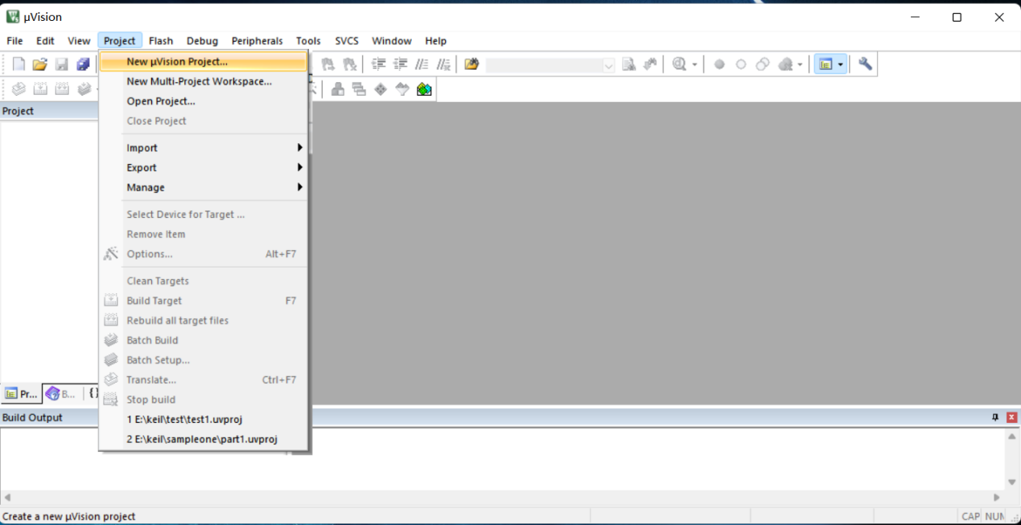Click the Indent selected lines icon
Image resolution: width=1021 pixels, height=525 pixels.
pyautogui.click(x=378, y=64)
